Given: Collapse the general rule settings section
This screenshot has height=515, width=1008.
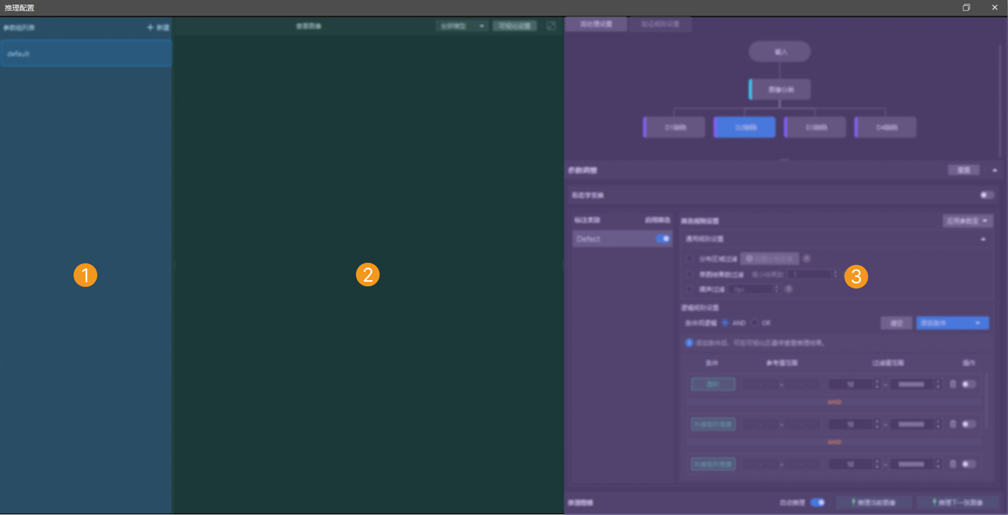Looking at the screenshot, I should click(x=983, y=239).
